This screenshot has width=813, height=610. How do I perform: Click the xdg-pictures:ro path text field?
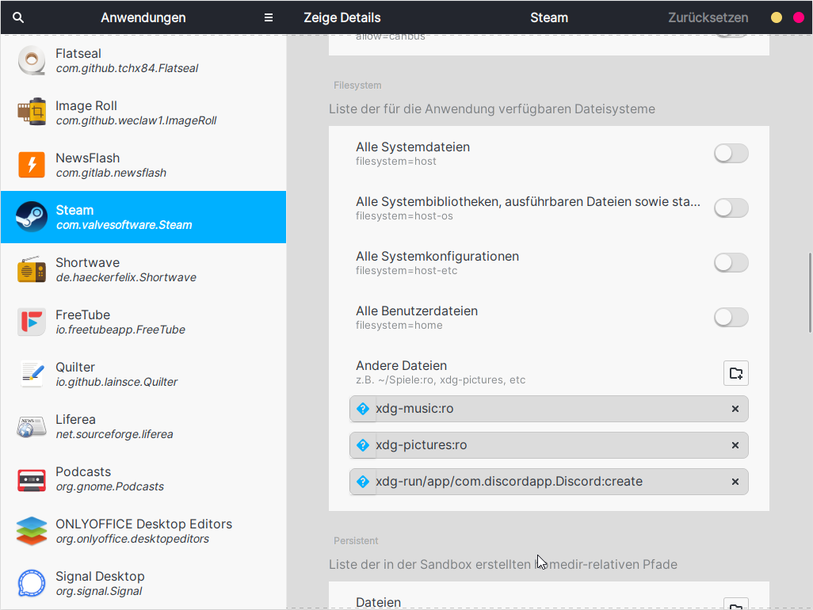547,445
